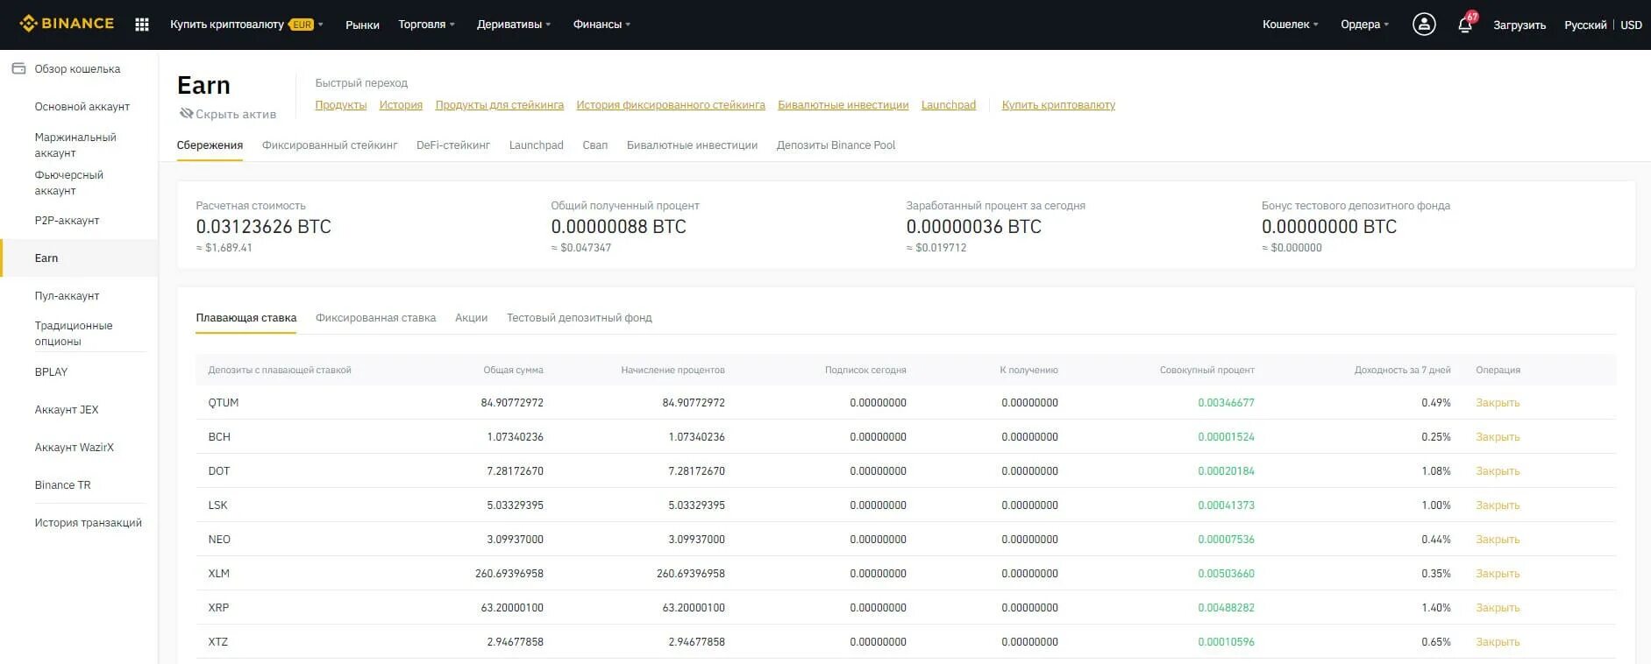Viewport: 1651px width, 664px height.
Task: Expand the Ордера dropdown menu
Action: [1364, 25]
